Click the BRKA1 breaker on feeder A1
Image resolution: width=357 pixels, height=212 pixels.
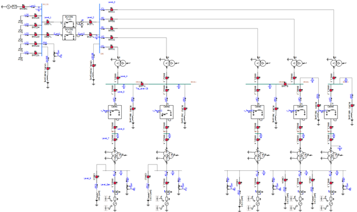112,47
